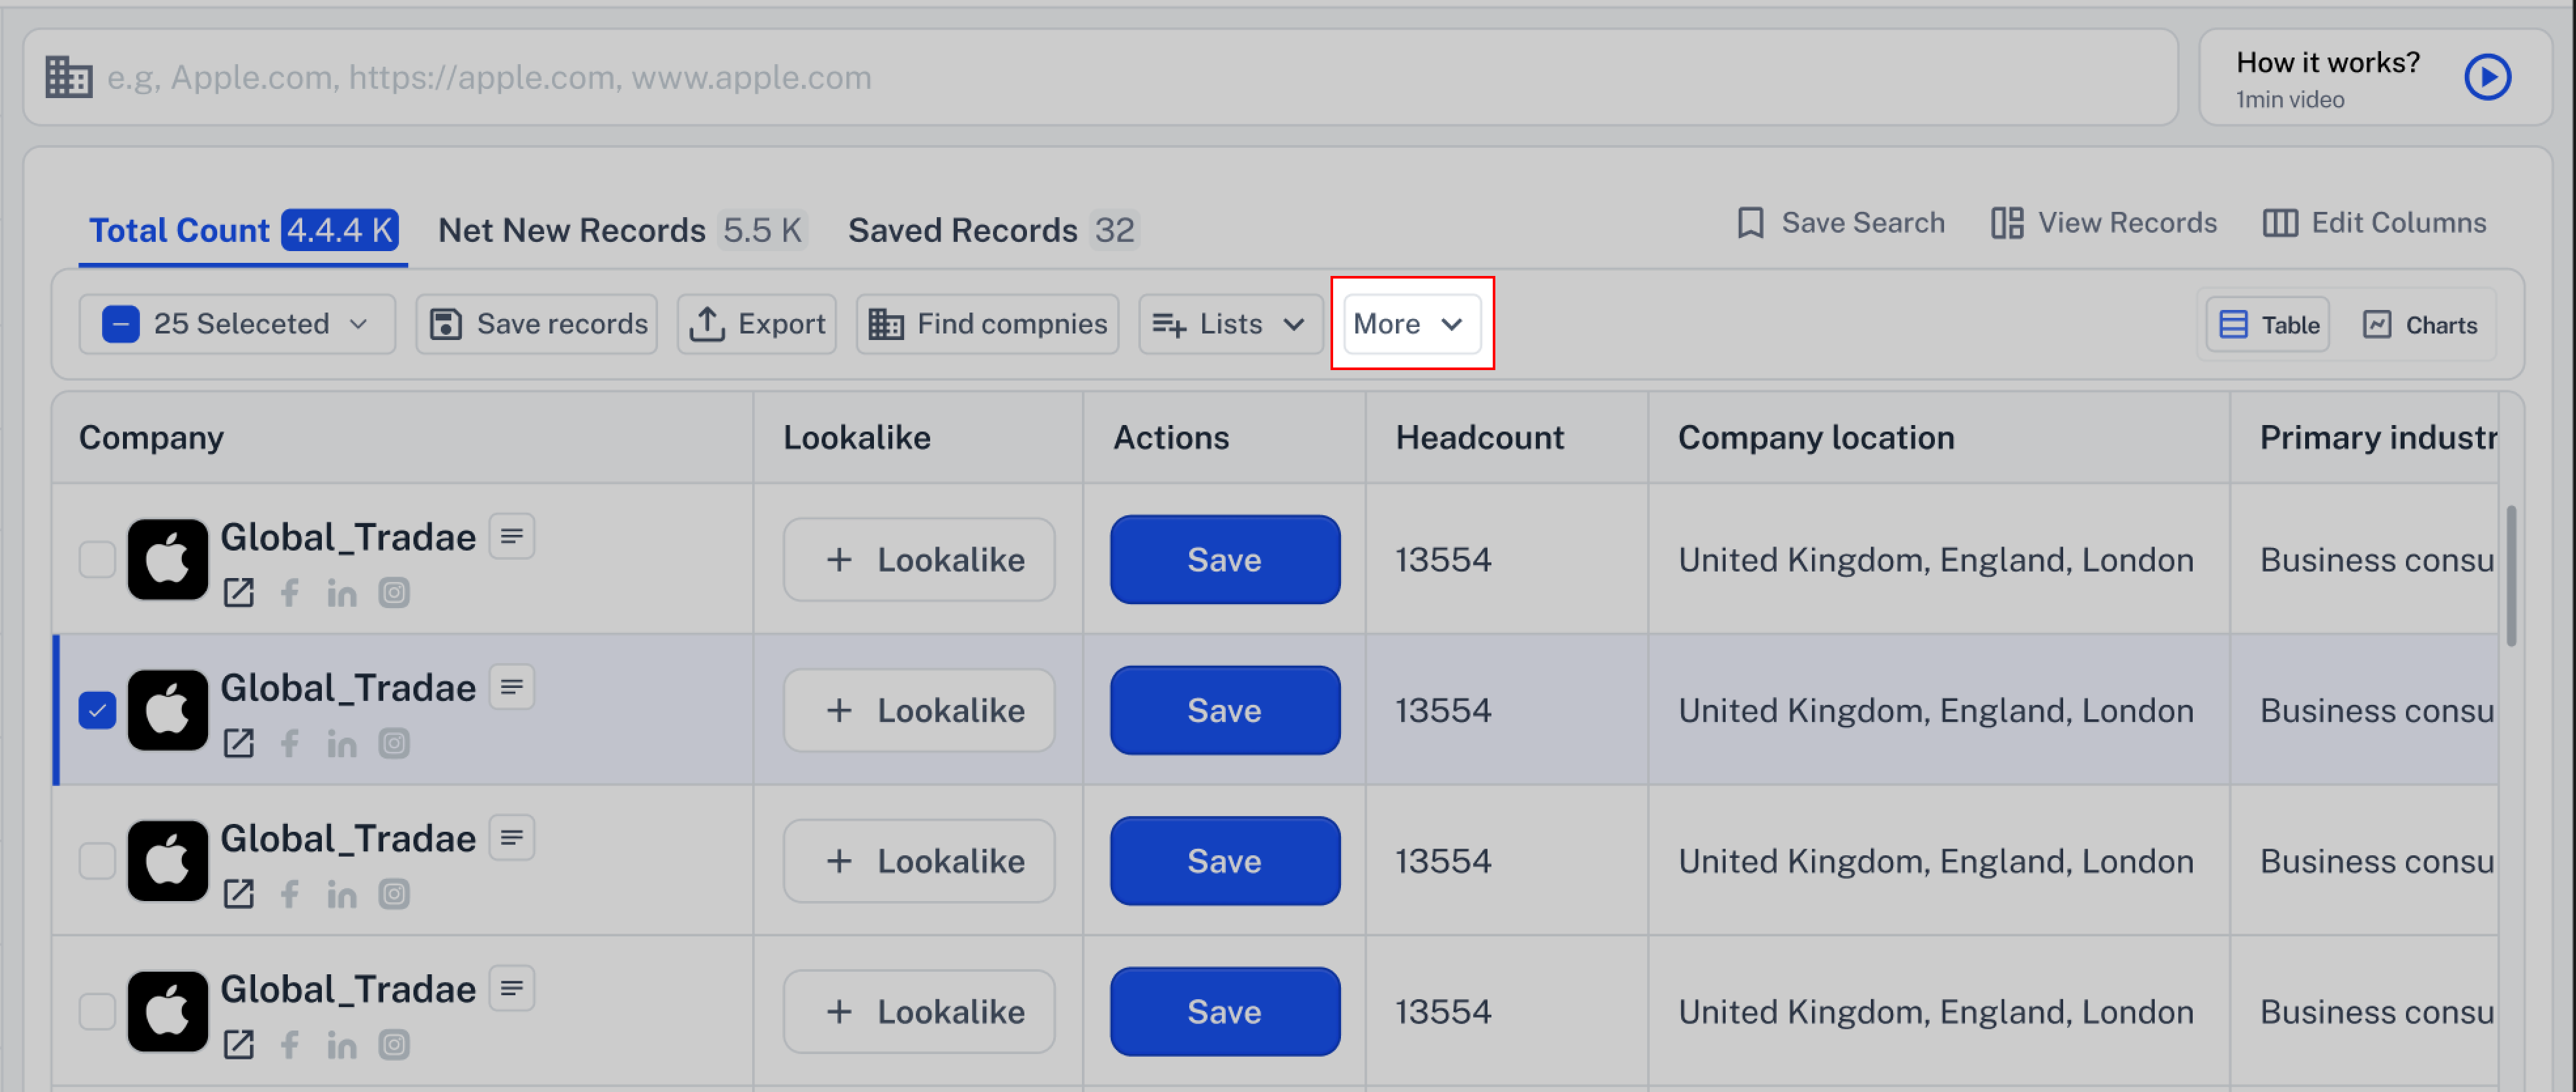Expand the 25 Selected dropdown chevron
The image size is (2576, 1092).
coord(359,324)
